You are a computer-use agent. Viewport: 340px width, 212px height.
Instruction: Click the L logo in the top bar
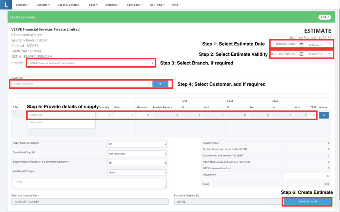6,5
